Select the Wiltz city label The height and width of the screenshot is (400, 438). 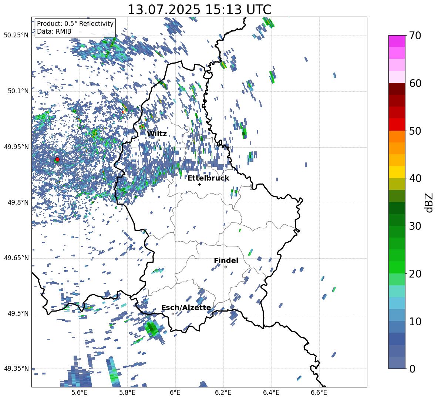coord(157,134)
